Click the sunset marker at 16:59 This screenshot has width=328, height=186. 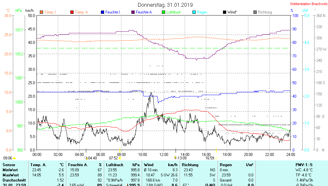pyautogui.click(x=216, y=158)
